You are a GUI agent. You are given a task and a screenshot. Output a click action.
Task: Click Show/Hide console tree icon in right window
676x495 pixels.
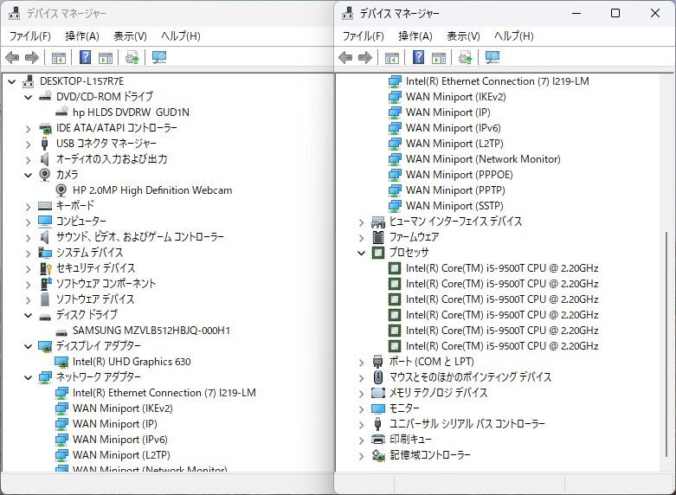(x=392, y=57)
